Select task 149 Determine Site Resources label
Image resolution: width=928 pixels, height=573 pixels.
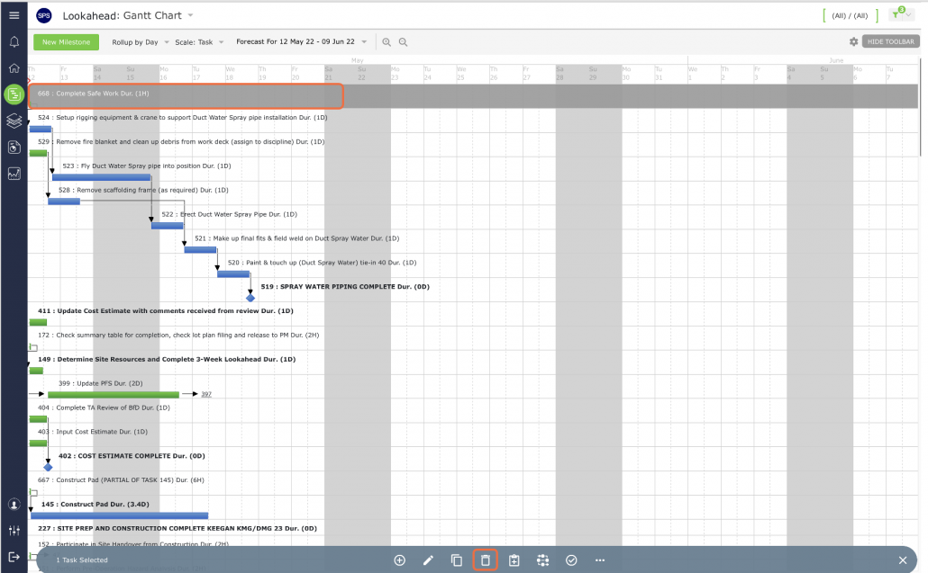coord(167,359)
